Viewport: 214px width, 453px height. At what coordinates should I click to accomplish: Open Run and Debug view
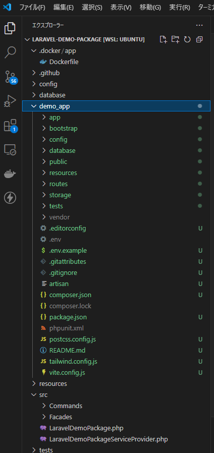(11, 101)
